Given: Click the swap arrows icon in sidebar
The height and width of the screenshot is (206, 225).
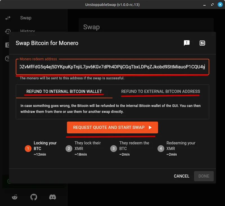Looking at the screenshot, I should [x=8, y=18].
